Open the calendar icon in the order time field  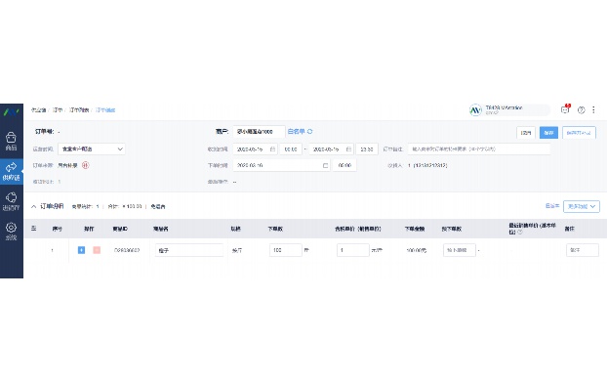tap(325, 165)
